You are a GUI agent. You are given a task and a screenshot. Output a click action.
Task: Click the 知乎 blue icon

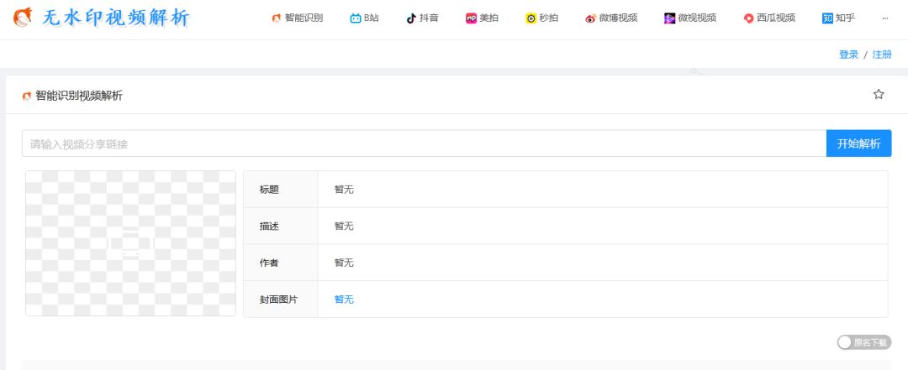[x=827, y=18]
